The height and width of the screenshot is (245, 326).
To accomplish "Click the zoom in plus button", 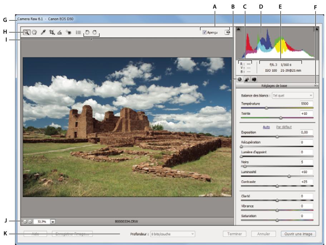I will pyautogui.click(x=30, y=221).
